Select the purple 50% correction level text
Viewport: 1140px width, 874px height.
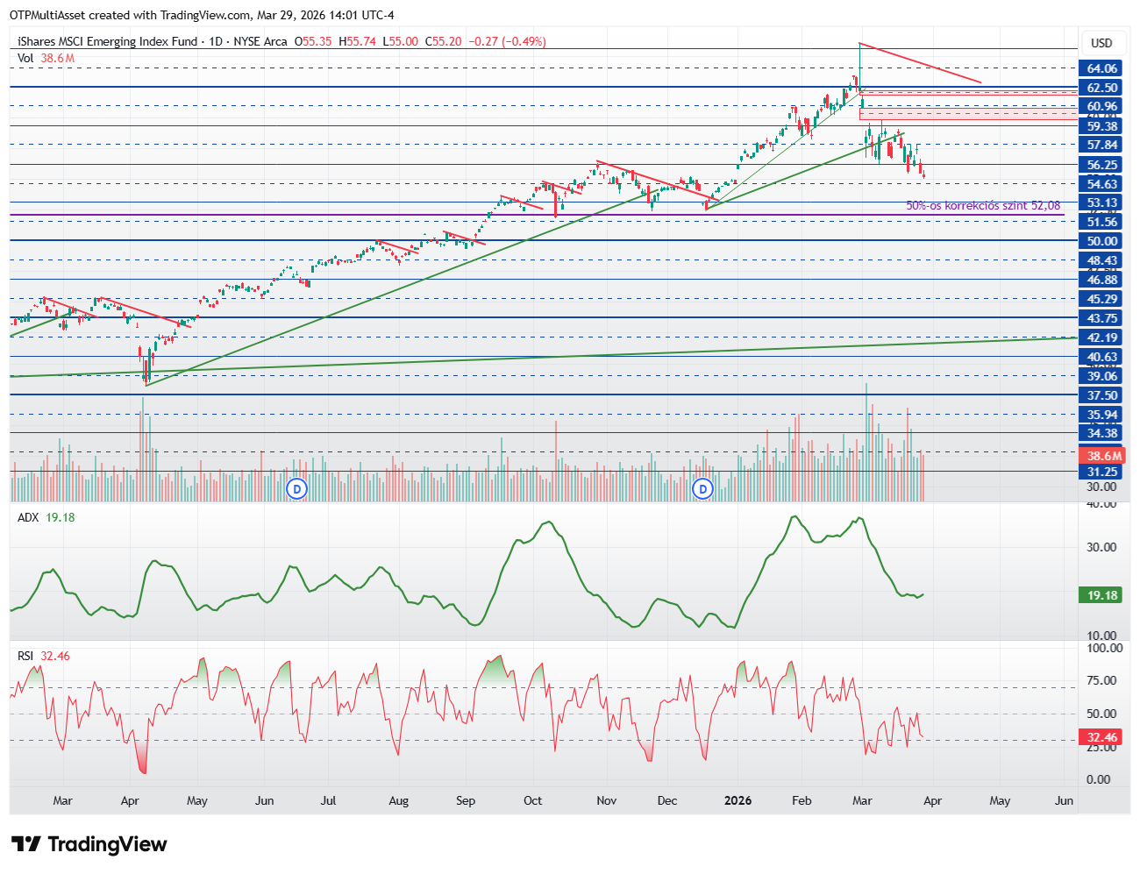click(983, 206)
